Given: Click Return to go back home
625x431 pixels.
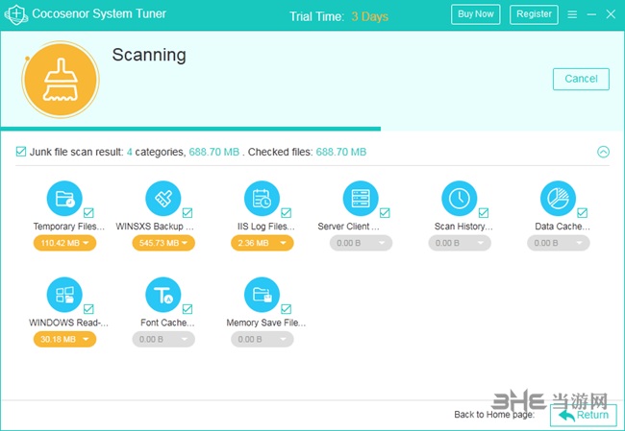Looking at the screenshot, I should click(x=583, y=415).
